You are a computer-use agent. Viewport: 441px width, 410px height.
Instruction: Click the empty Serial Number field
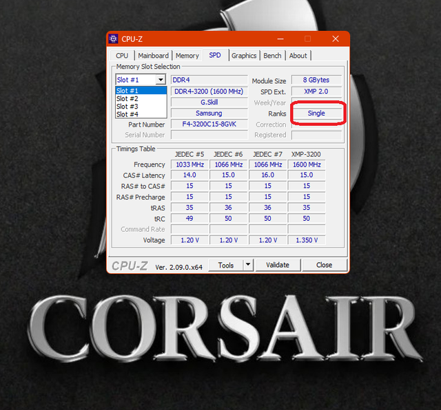(x=209, y=135)
